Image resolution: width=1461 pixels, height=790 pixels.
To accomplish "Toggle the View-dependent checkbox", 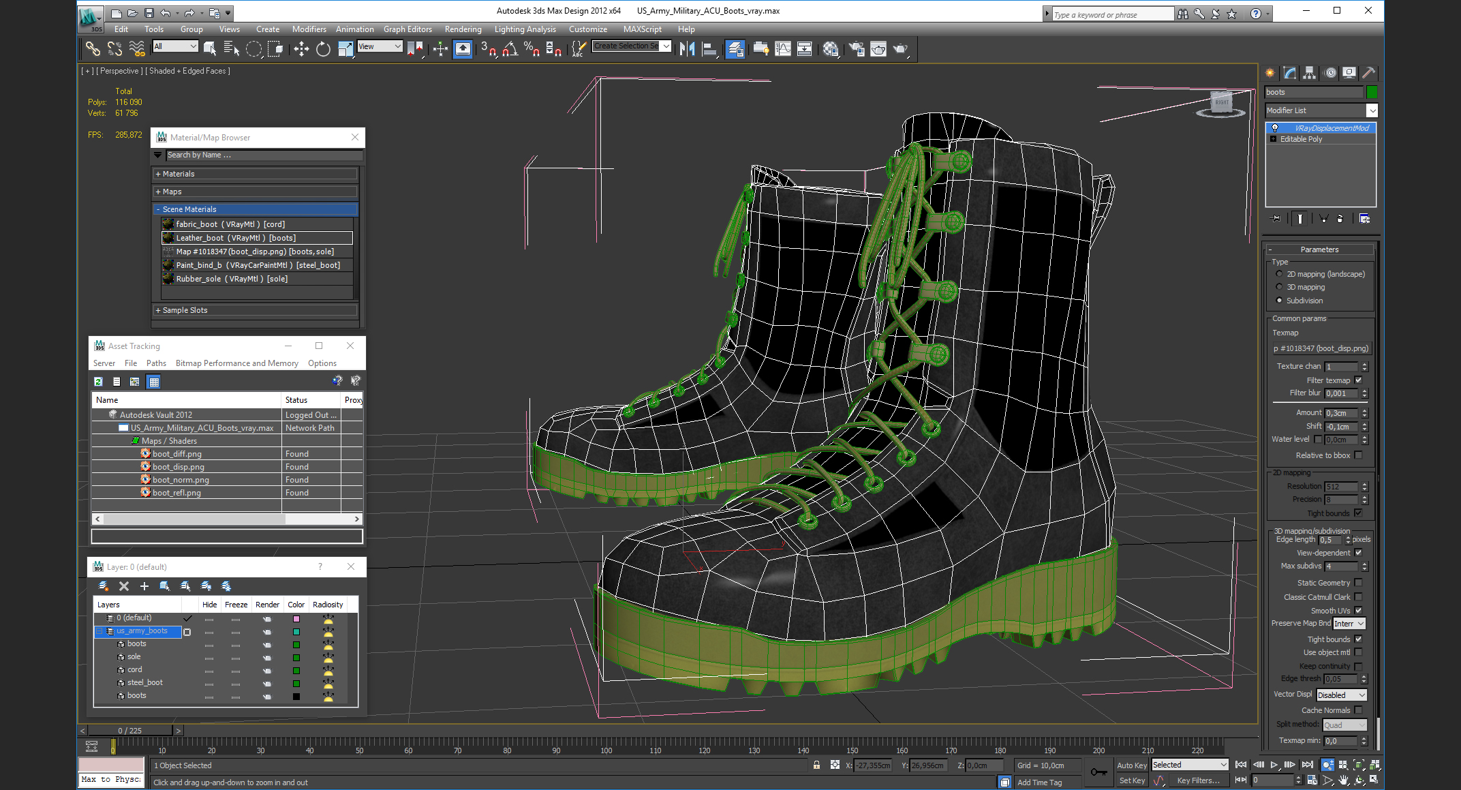I will [1358, 553].
